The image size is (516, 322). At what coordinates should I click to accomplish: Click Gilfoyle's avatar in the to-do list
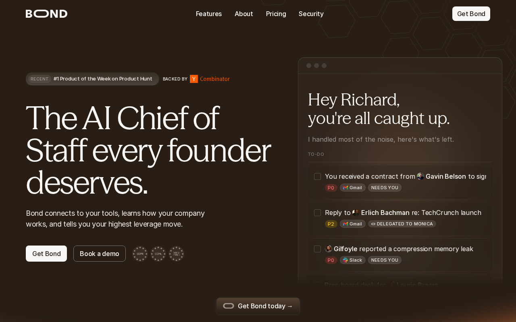coord(329,249)
